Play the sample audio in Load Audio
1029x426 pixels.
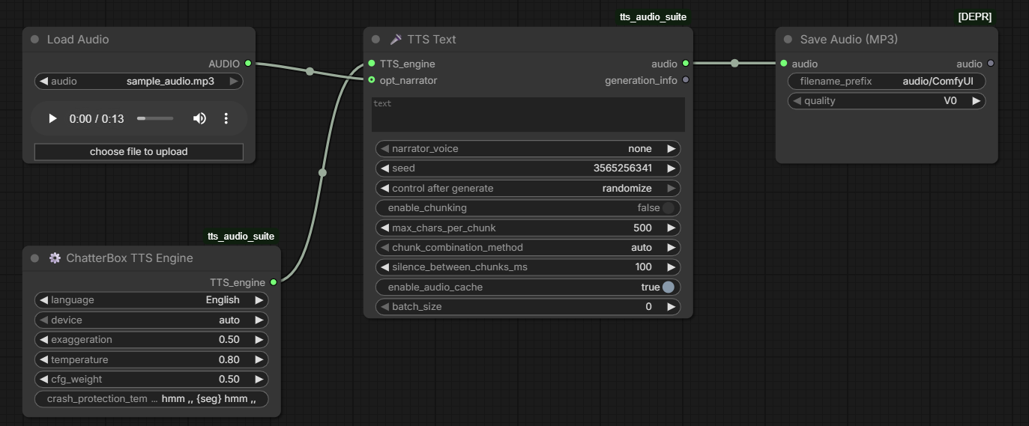[52, 118]
